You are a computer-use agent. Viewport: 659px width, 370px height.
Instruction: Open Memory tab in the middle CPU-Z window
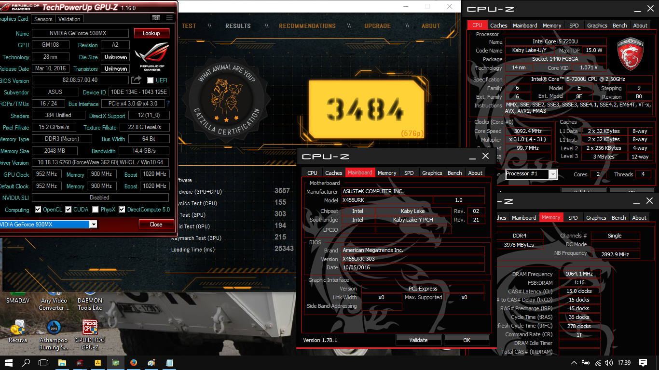pos(387,173)
